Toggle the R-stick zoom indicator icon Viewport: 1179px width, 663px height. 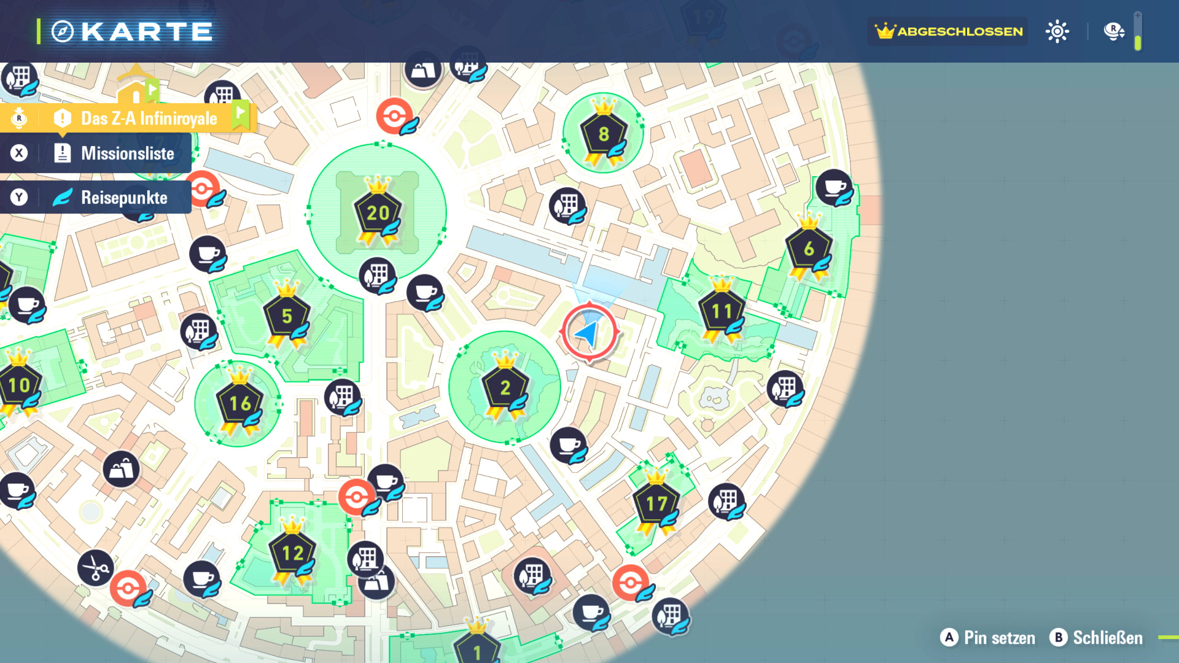click(1113, 31)
